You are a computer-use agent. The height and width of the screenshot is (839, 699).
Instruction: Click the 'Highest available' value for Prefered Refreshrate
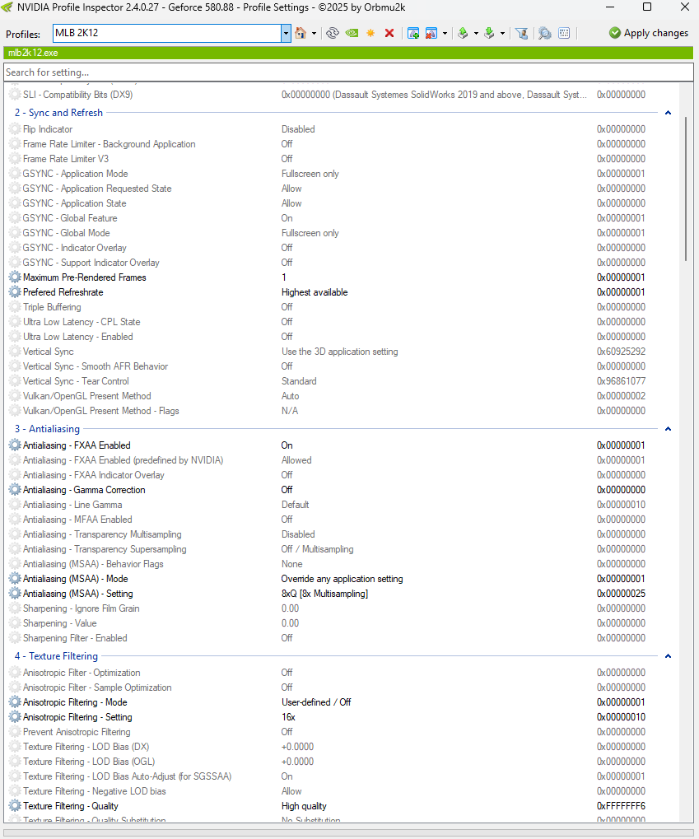pyautogui.click(x=315, y=292)
